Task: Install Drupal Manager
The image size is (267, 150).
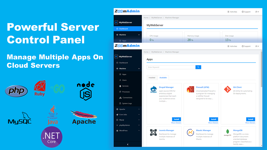Action: coord(176,119)
